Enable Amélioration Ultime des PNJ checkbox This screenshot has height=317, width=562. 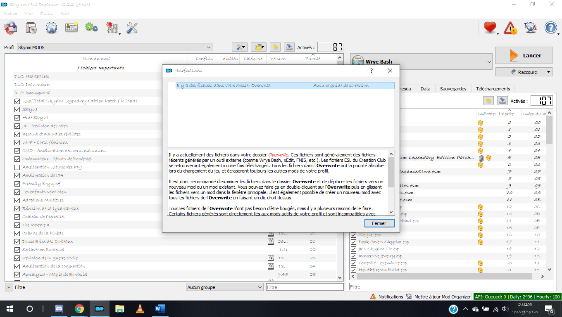pos(17,167)
